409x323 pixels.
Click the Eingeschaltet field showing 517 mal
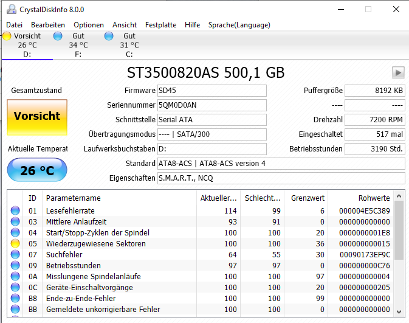pyautogui.click(x=375, y=134)
